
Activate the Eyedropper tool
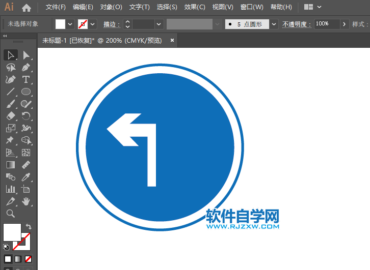pos(26,177)
